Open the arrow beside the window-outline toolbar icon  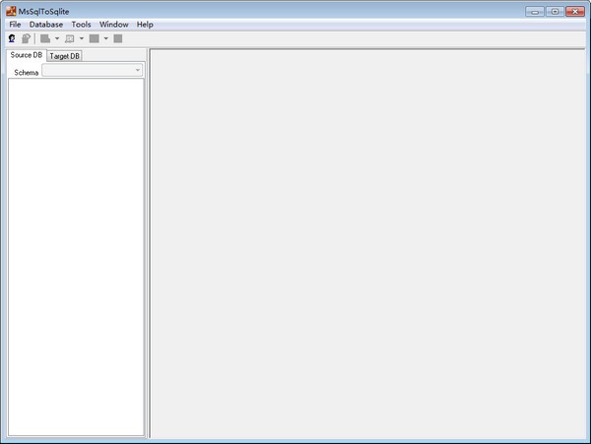(x=81, y=38)
